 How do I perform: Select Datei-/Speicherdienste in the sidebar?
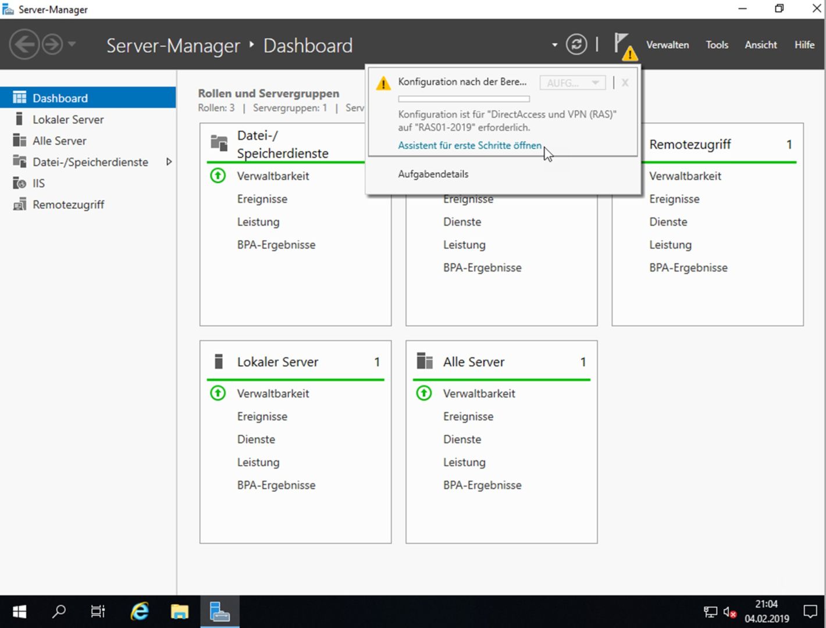point(88,162)
